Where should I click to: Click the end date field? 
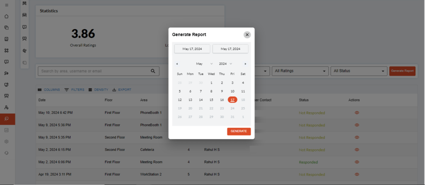[230, 49]
